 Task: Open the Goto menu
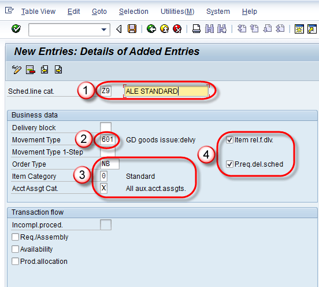[99, 12]
